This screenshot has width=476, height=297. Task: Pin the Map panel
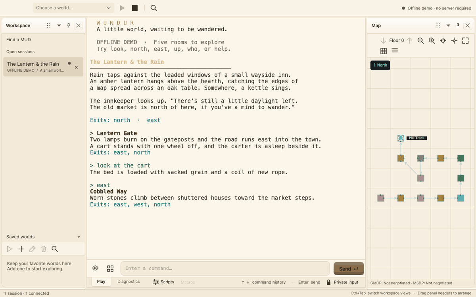(458, 25)
